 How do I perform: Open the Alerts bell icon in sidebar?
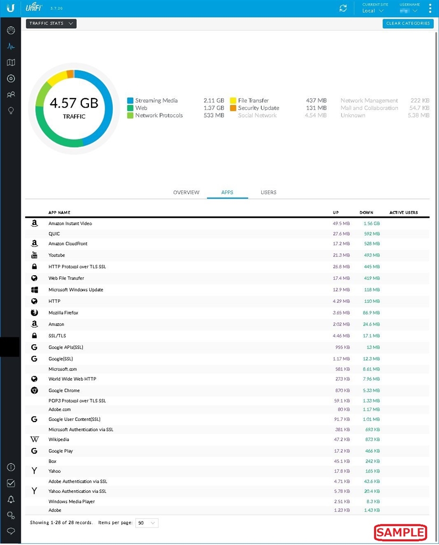coord(11,499)
